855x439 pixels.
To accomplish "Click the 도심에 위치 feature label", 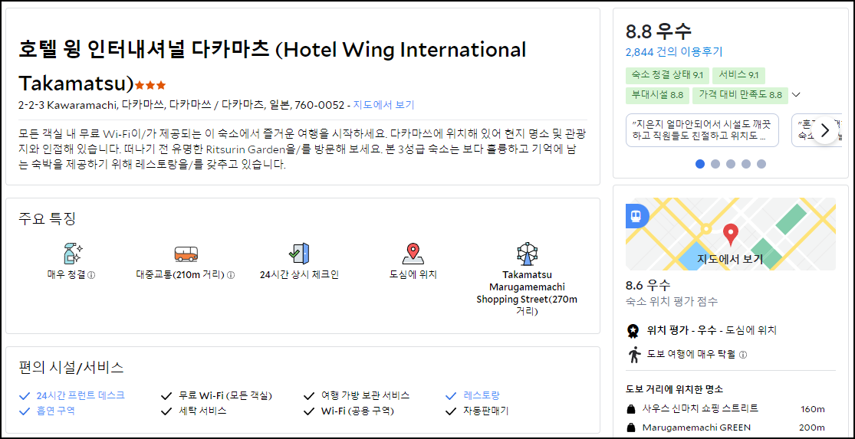I will click(413, 275).
